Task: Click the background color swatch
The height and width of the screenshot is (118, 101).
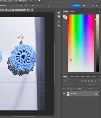Action: coord(66,18)
